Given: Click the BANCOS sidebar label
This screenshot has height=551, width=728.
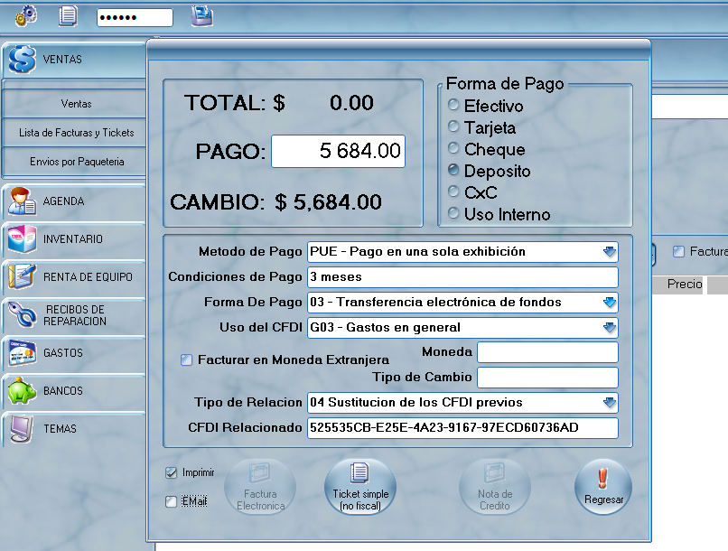Looking at the screenshot, I should (63, 391).
